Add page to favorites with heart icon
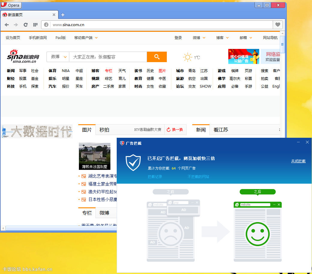Viewport: 312px width, 274px height. [278, 25]
